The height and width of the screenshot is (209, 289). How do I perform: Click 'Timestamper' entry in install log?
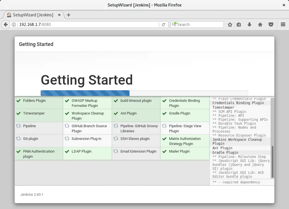(x=223, y=107)
